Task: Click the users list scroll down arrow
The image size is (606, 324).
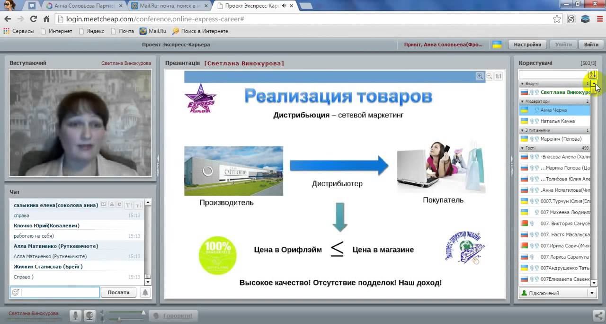Action: click(x=594, y=283)
